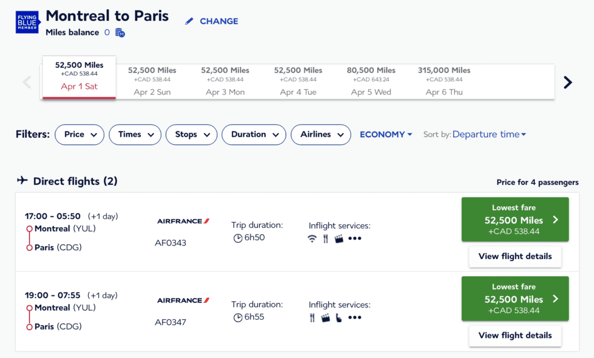The width and height of the screenshot is (594, 358).
Task: Go to previous dates with left arrow
Action: [x=27, y=82]
